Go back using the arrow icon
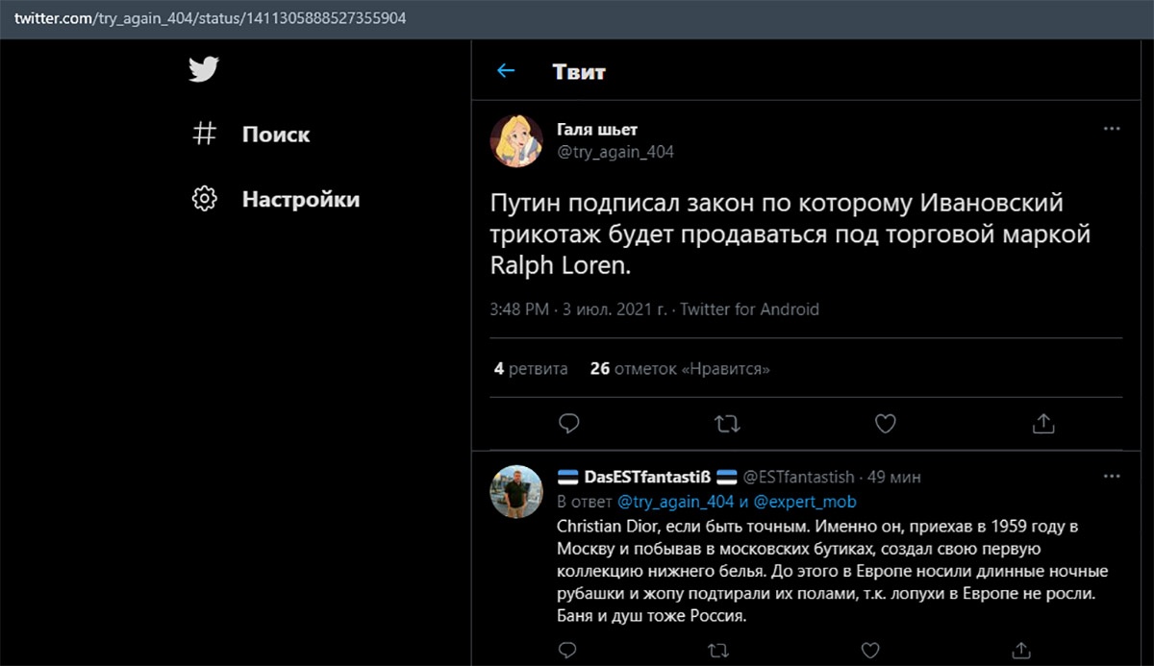This screenshot has height=666, width=1154. [x=506, y=71]
